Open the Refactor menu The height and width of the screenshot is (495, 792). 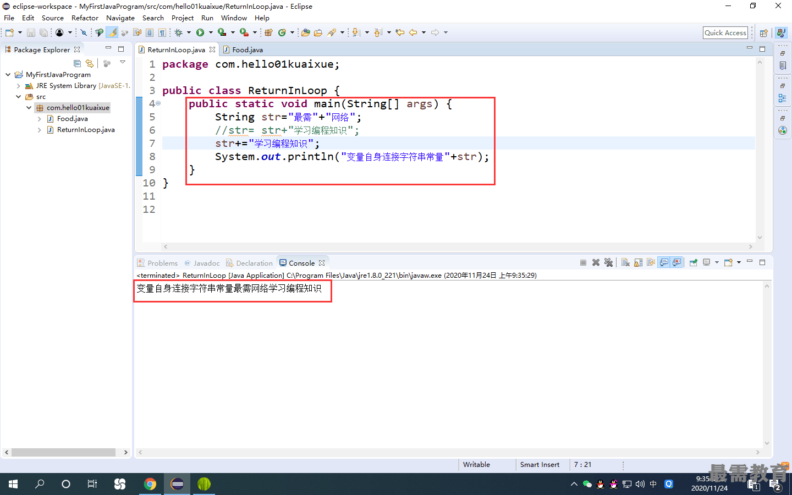click(85, 18)
